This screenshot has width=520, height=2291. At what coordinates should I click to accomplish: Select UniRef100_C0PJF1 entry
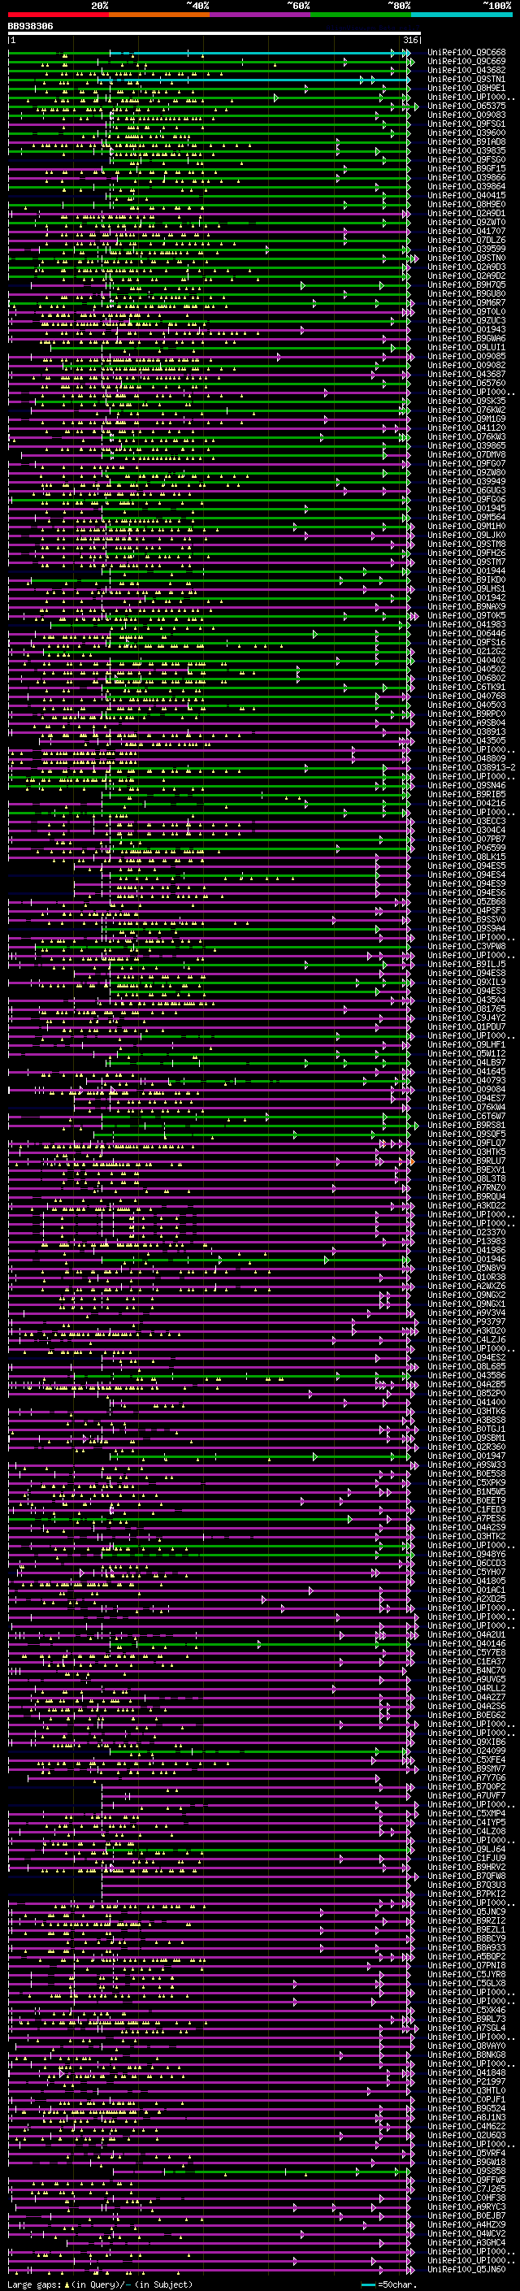click(x=466, y=2099)
